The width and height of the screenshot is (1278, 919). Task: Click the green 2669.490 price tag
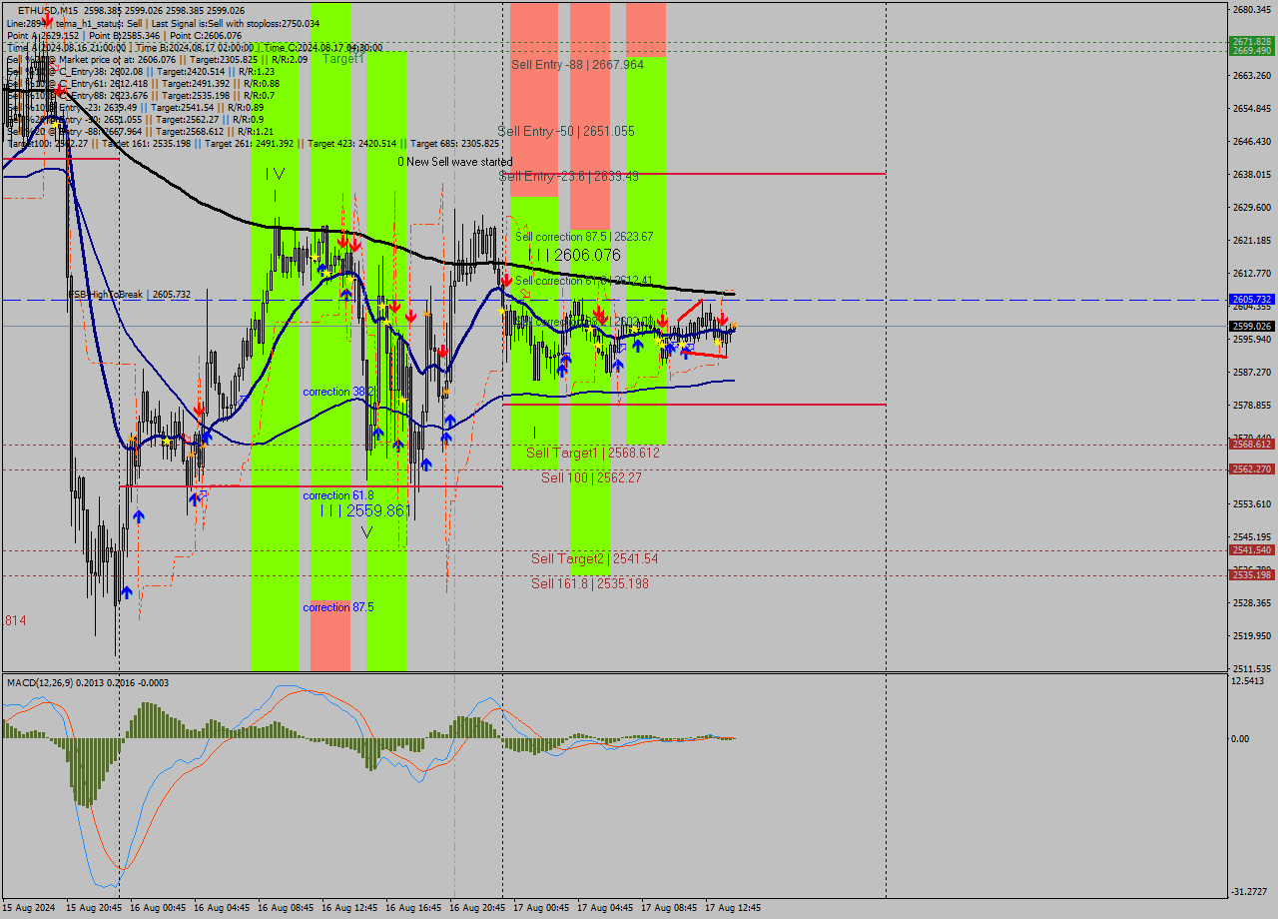[1251, 50]
